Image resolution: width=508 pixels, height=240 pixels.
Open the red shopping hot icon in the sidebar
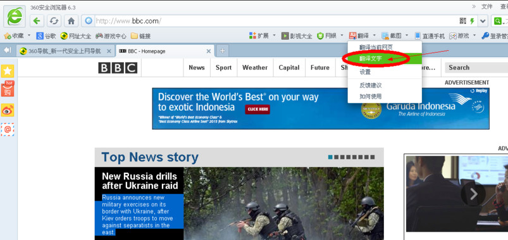click(x=8, y=89)
